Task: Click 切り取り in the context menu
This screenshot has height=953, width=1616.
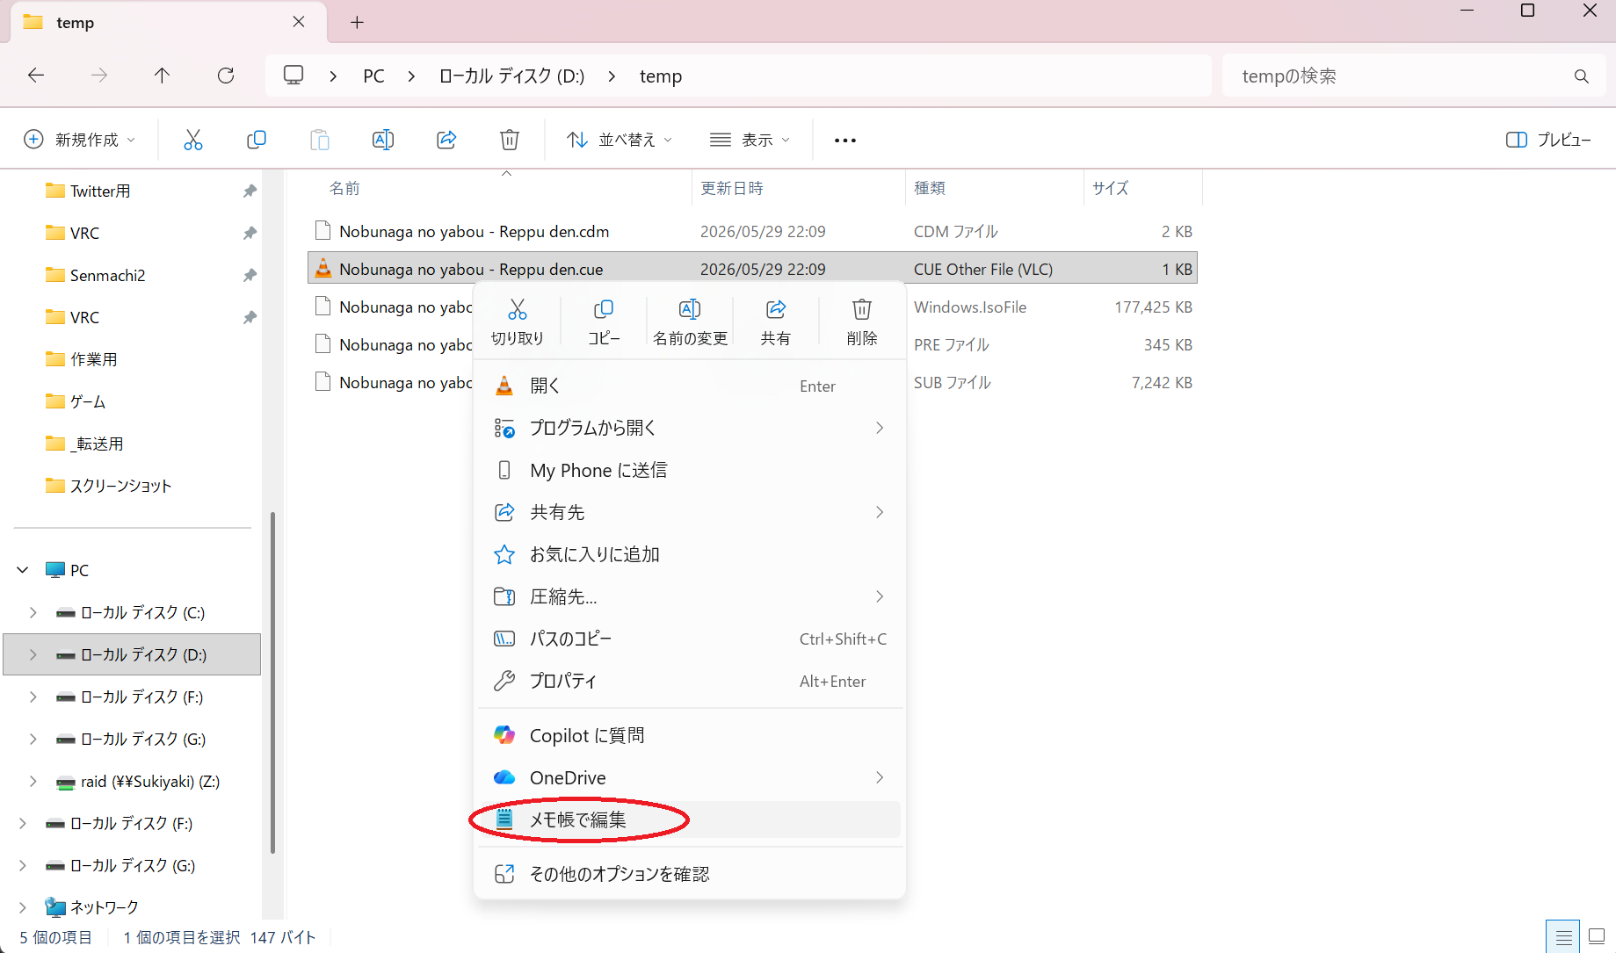Action: pos(518,322)
